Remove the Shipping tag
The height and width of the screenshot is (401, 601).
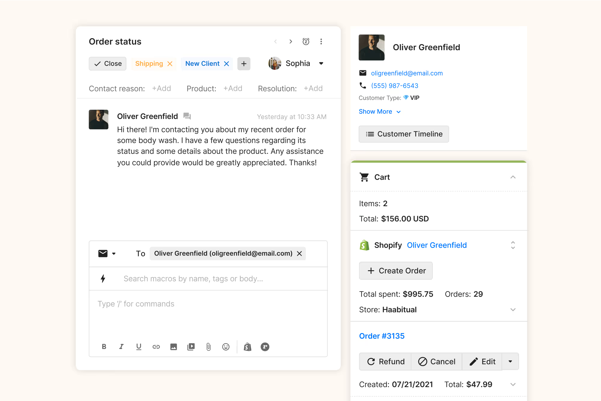pyautogui.click(x=170, y=64)
